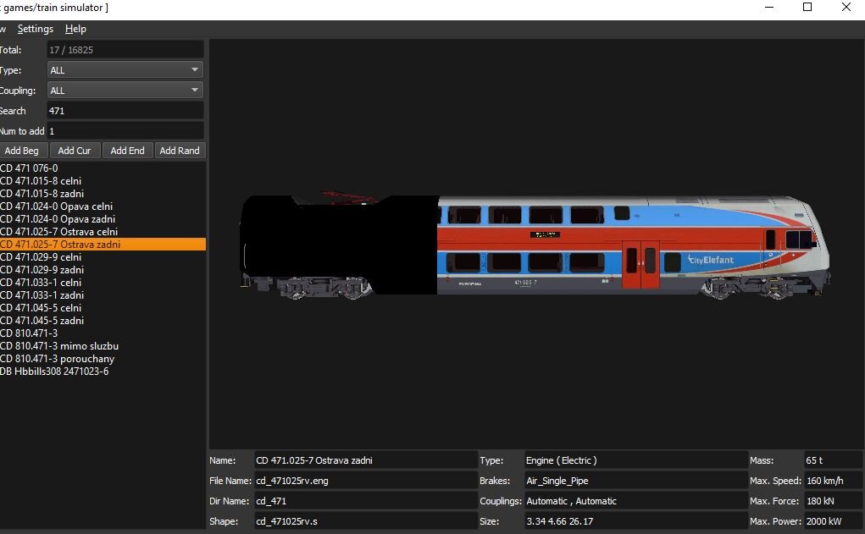
Task: Click the CityElefant train preview image
Action: 535,245
